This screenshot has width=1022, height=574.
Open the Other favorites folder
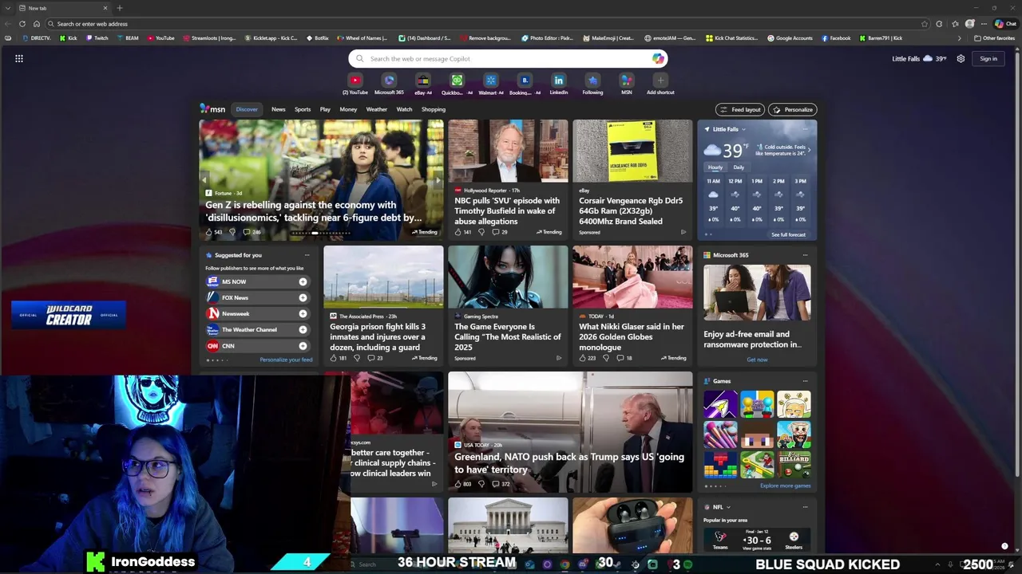[994, 38]
